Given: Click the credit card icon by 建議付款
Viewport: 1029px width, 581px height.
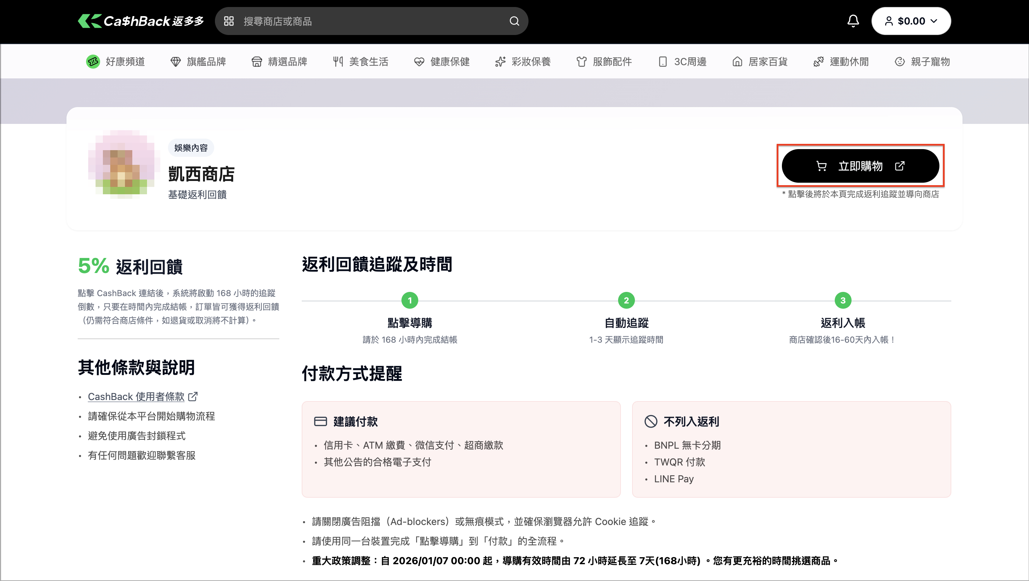Looking at the screenshot, I should pyautogui.click(x=320, y=421).
